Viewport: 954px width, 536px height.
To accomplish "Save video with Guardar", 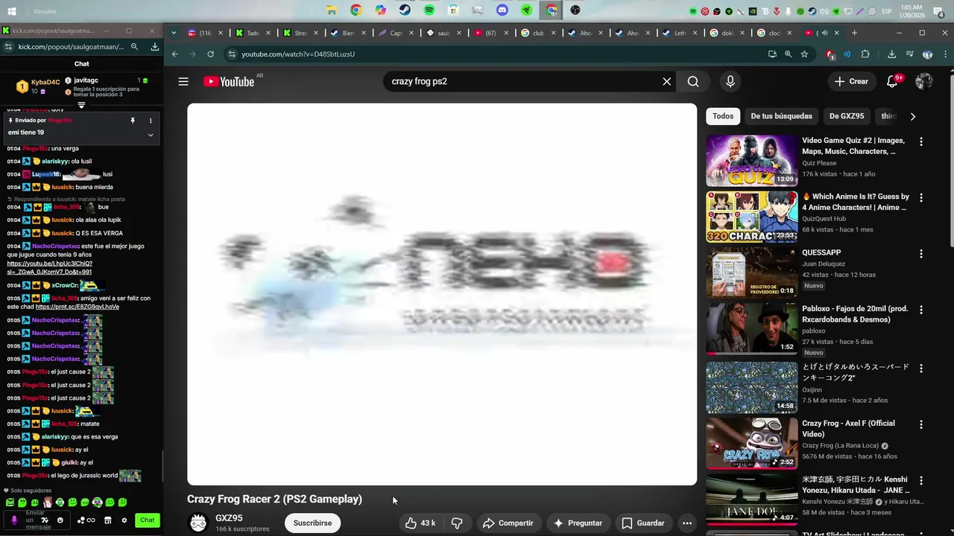I will [x=643, y=523].
